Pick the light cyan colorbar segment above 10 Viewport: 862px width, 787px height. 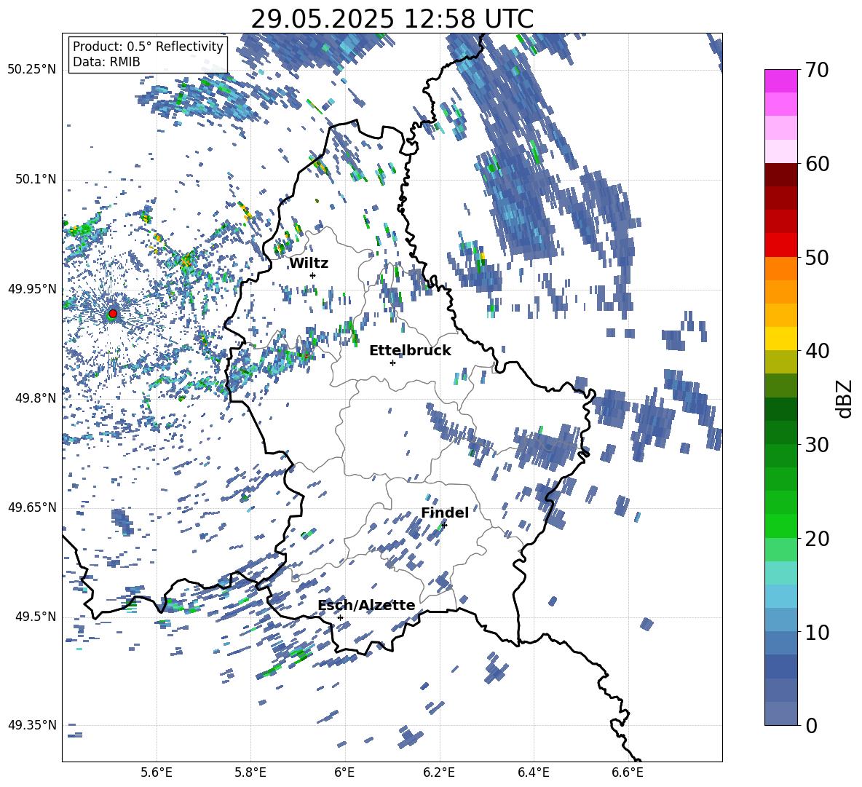(781, 596)
